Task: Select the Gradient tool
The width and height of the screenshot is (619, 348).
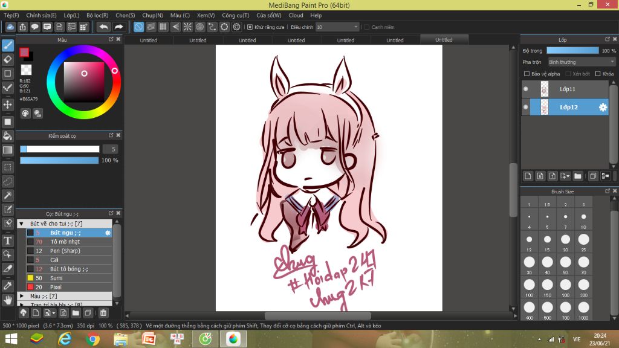Action: coord(7,150)
